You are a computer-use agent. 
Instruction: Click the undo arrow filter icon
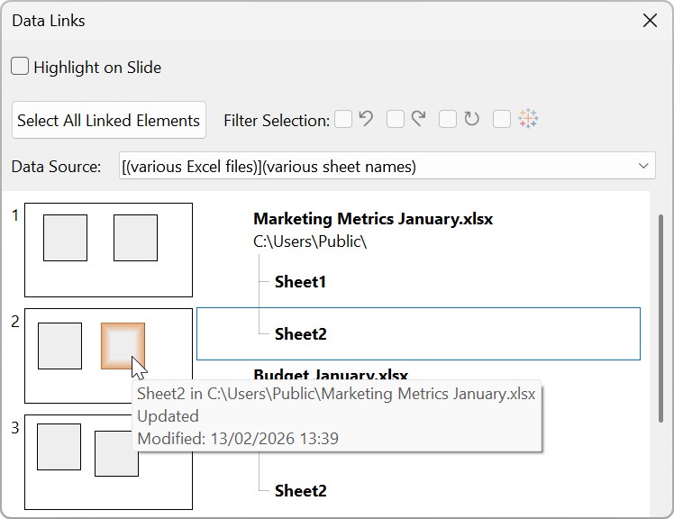(366, 119)
